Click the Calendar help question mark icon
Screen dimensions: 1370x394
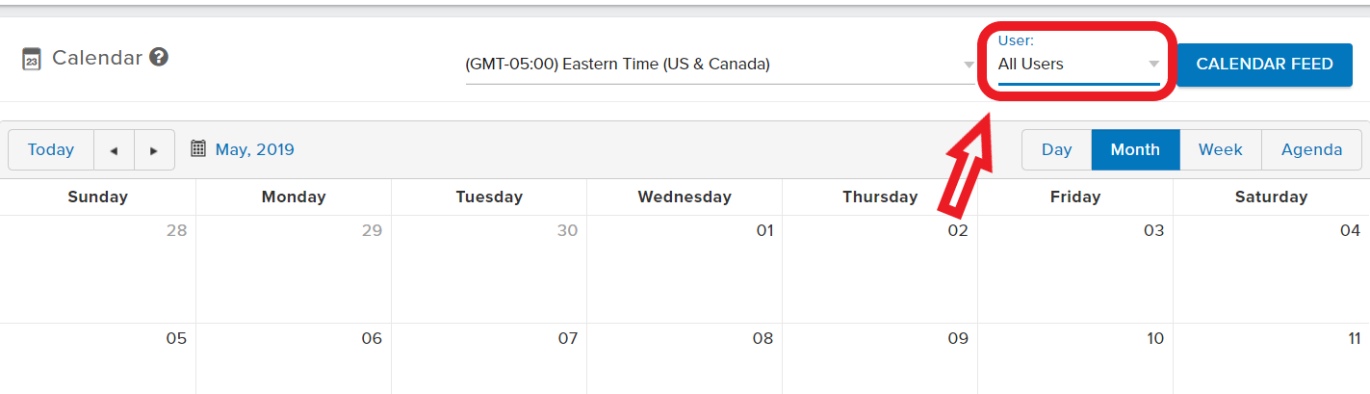tap(160, 57)
